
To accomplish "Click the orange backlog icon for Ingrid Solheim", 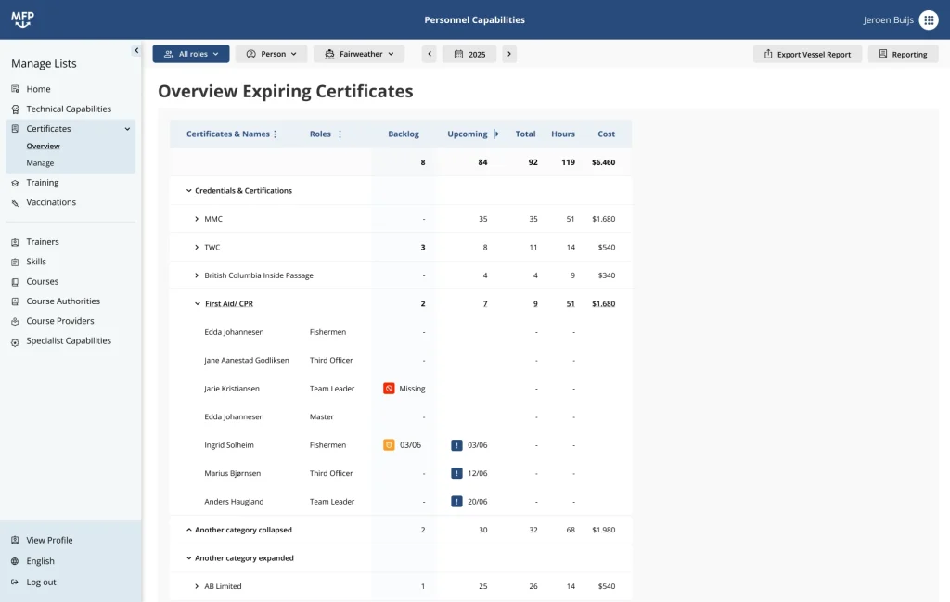I will (x=389, y=444).
